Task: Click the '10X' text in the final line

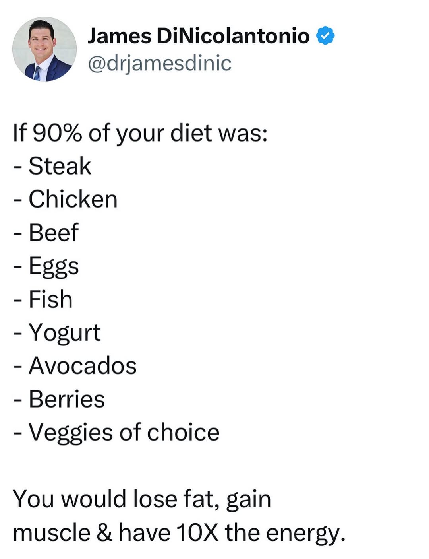Action: [x=197, y=533]
